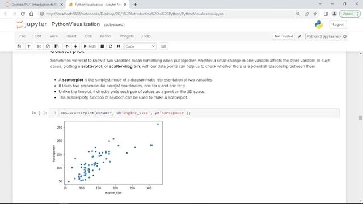Click the Jupyter logo
This screenshot has width=363, height=204.
coord(32,24)
